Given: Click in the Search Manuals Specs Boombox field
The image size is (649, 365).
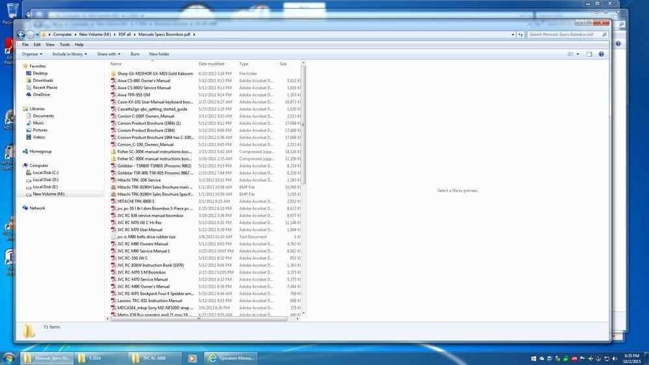Looking at the screenshot, I should coord(564,35).
